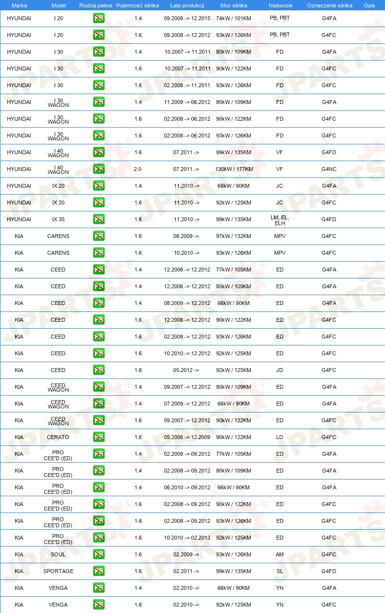Screen dimensions: 385x613
Task: Click the AM body code
Action: coord(280,554)
